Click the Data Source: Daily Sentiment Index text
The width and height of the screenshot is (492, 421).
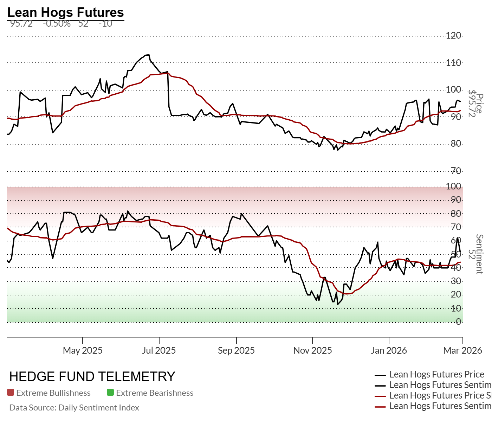74,408
